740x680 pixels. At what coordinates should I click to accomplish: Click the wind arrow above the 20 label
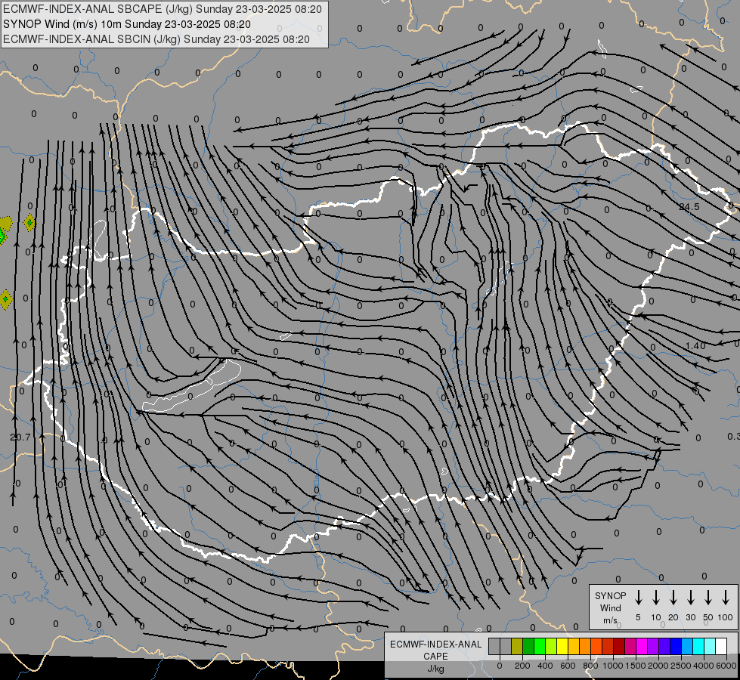pyautogui.click(x=673, y=598)
